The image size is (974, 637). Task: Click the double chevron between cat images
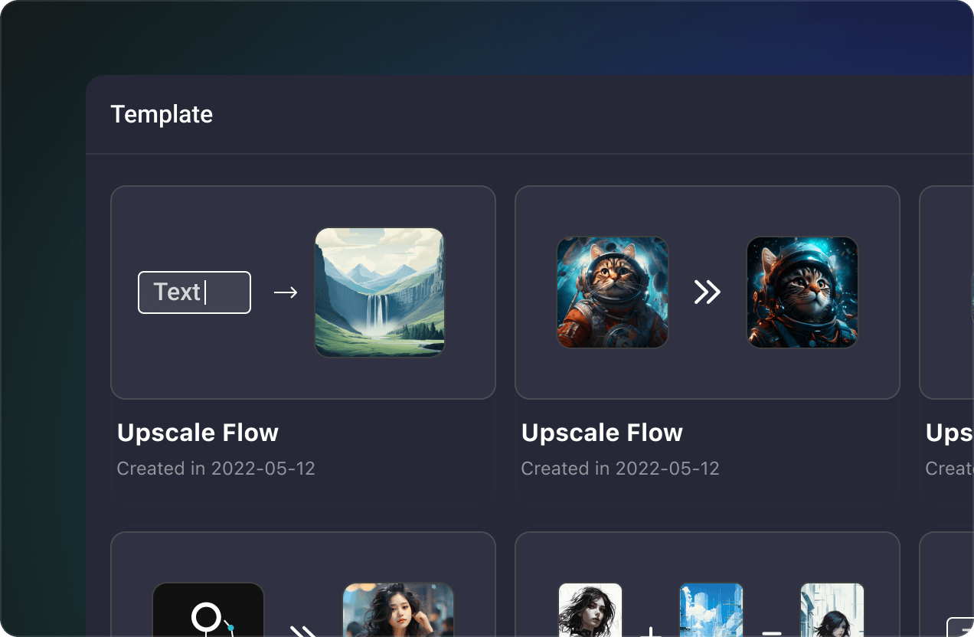click(x=708, y=292)
